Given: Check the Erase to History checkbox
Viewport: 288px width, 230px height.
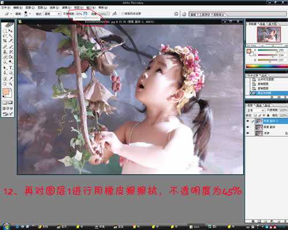Looking at the screenshot, I should tap(123, 14).
